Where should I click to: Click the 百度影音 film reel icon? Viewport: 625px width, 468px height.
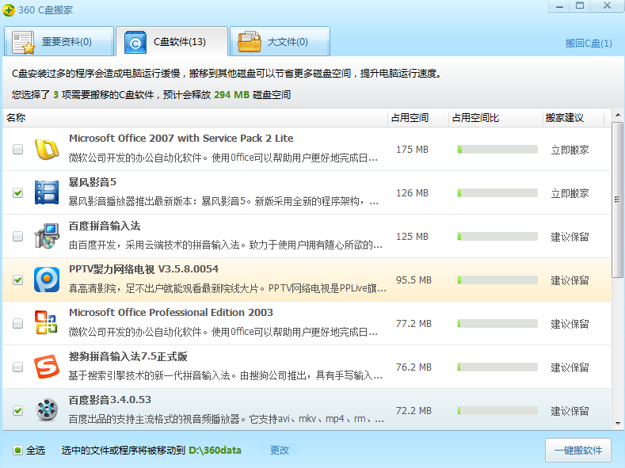tap(47, 410)
